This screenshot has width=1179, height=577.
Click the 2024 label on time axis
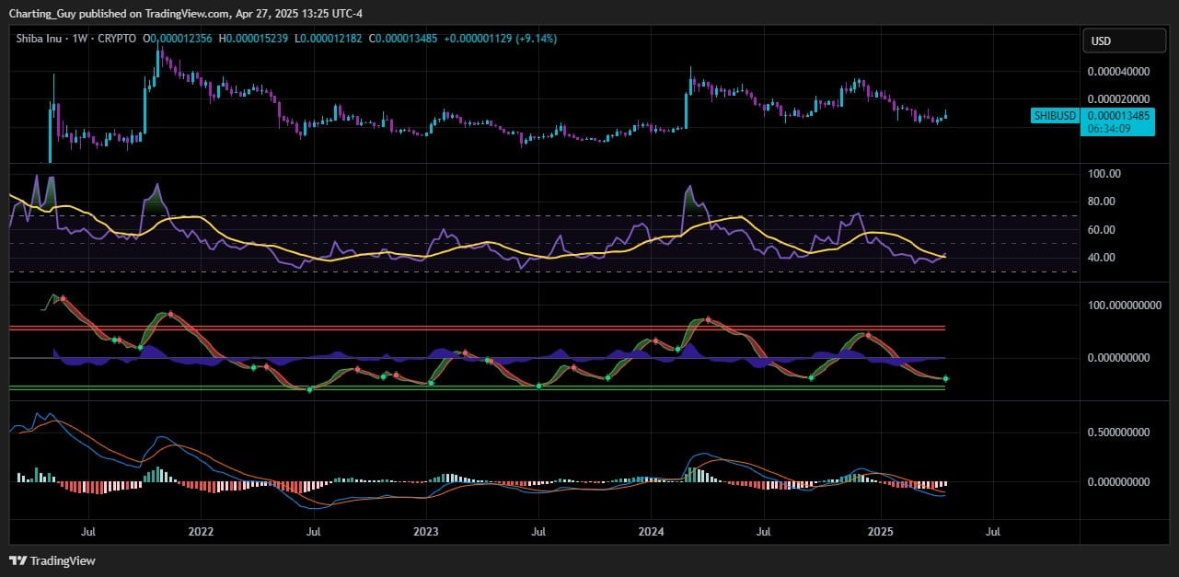point(651,532)
